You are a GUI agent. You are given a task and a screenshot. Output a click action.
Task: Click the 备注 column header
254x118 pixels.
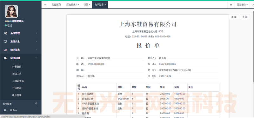[x=203, y=87]
